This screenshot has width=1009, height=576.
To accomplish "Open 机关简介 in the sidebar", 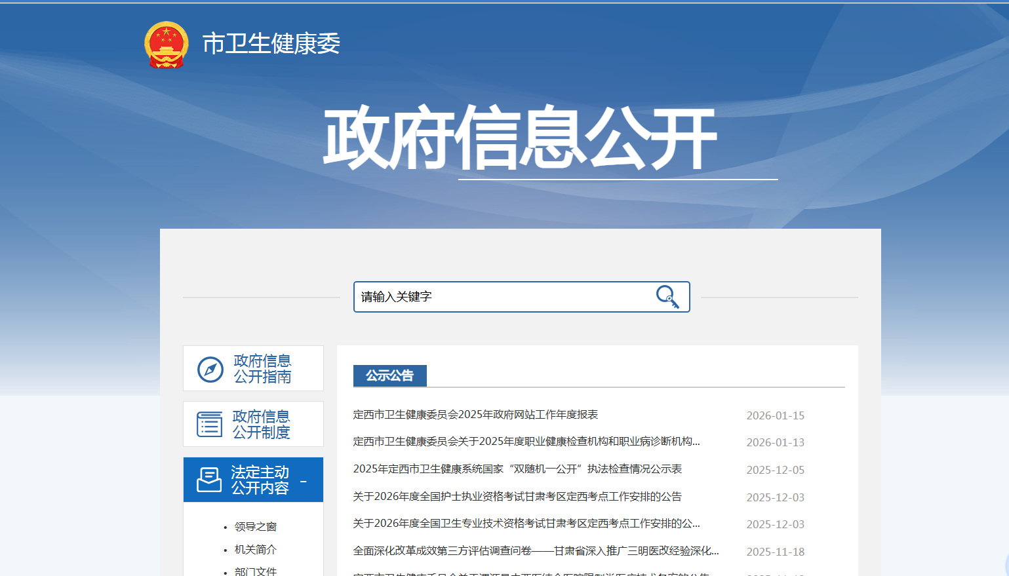I will [x=256, y=550].
